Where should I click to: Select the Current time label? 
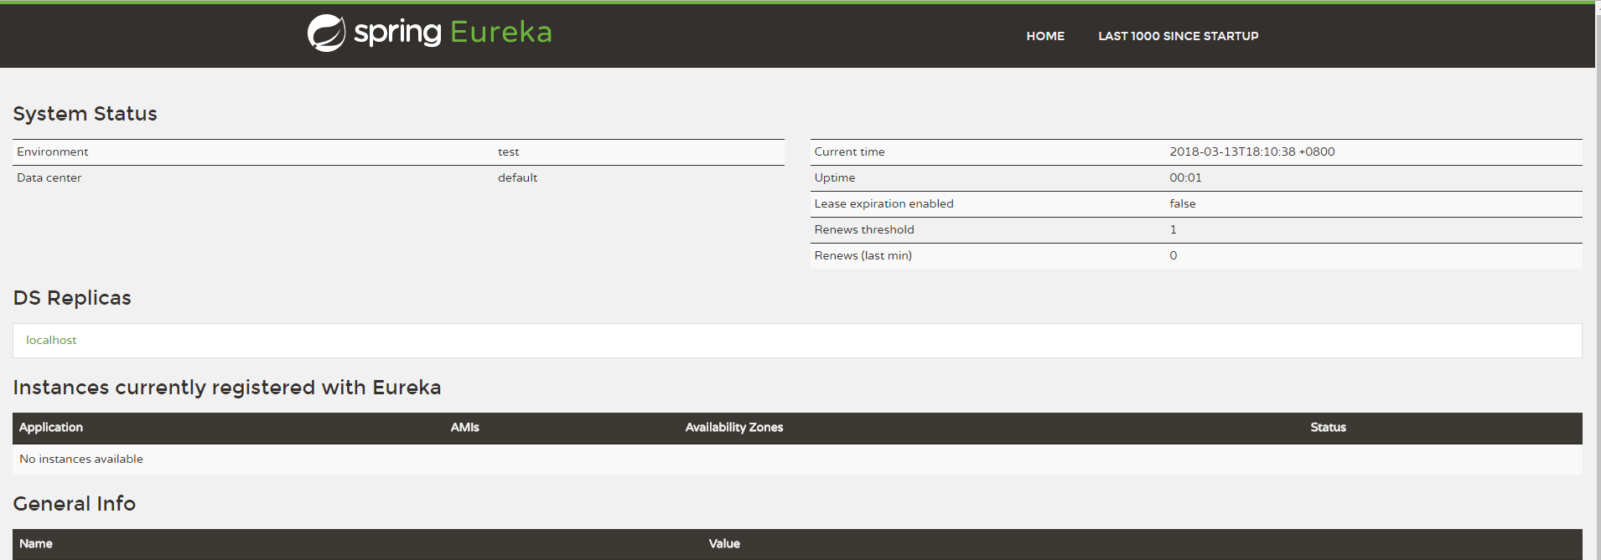click(849, 152)
